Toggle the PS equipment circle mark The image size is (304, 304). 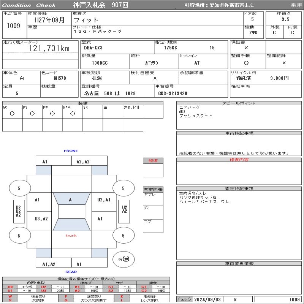click(x=32, y=113)
